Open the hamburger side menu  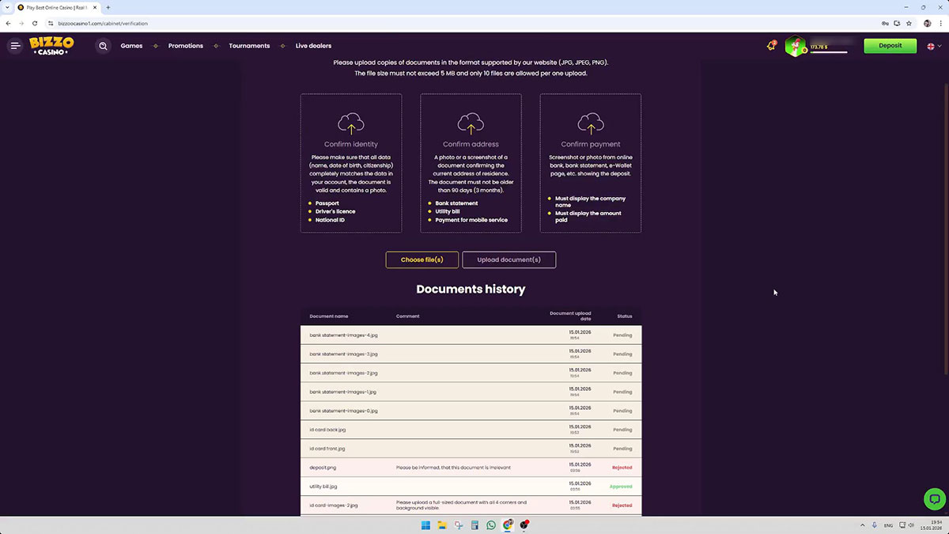tap(15, 46)
